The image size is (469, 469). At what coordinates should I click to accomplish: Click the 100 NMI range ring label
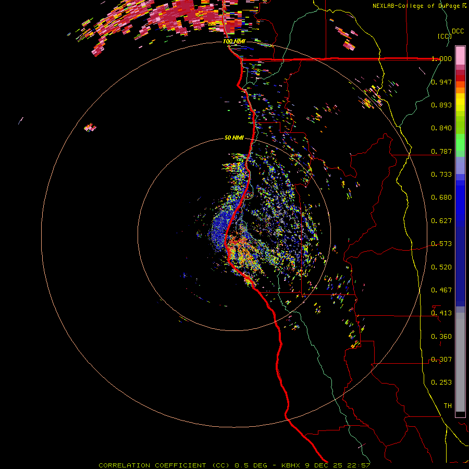[234, 41]
